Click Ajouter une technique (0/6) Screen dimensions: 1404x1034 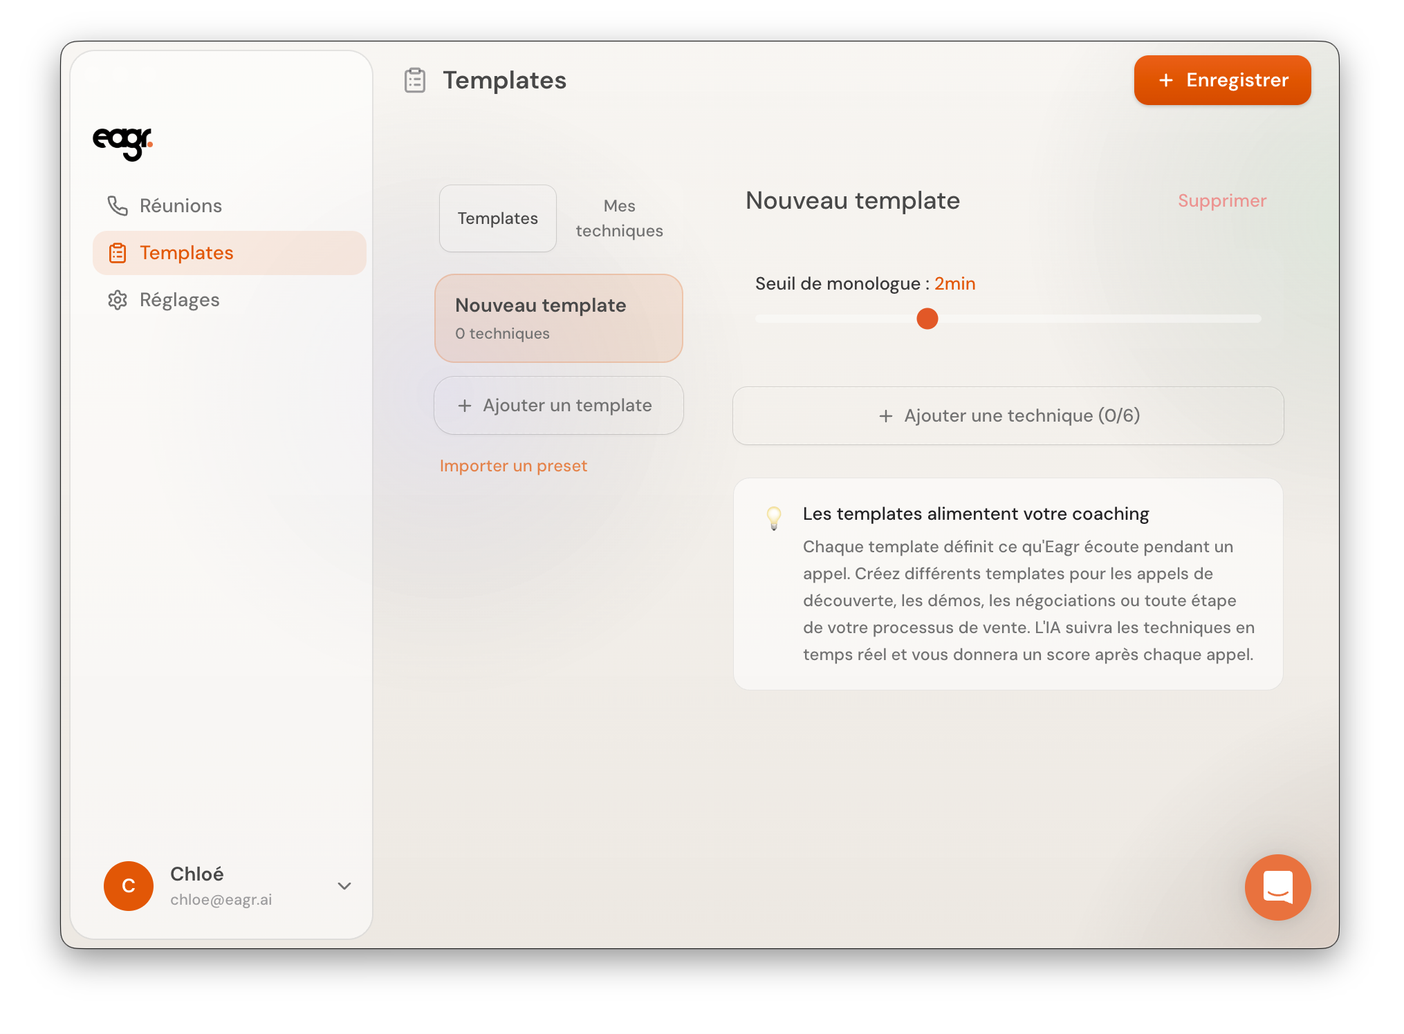tap(1008, 415)
